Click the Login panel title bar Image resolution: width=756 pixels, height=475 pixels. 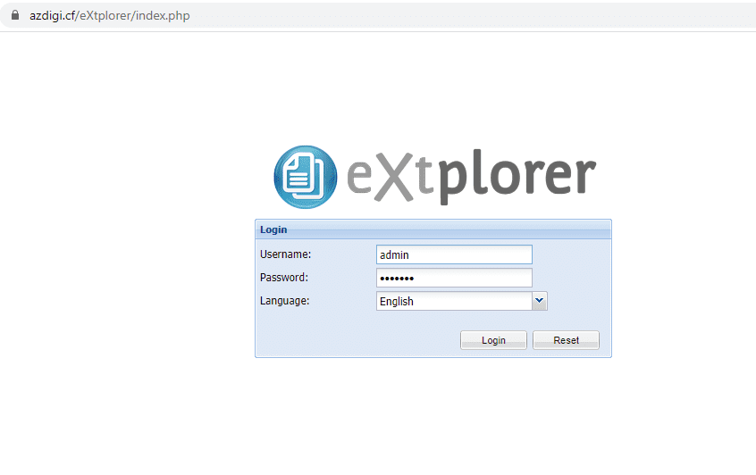[x=433, y=229]
